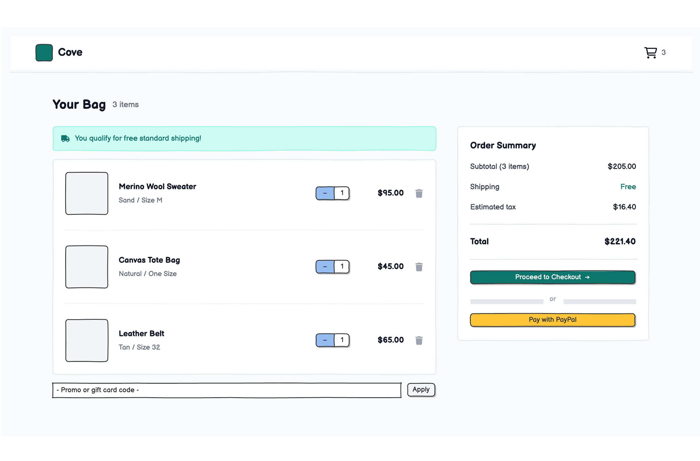Open the Canvas Tote Bag product title

click(x=150, y=260)
